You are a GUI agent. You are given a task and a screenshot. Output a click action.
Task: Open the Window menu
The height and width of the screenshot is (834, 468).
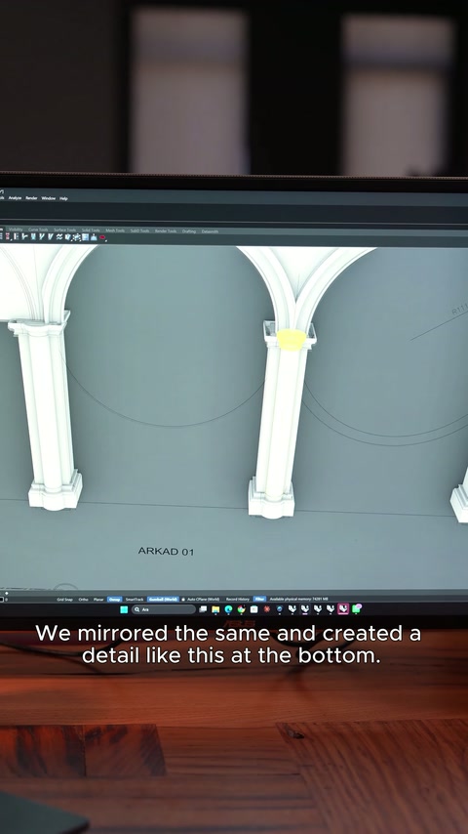pyautogui.click(x=49, y=198)
